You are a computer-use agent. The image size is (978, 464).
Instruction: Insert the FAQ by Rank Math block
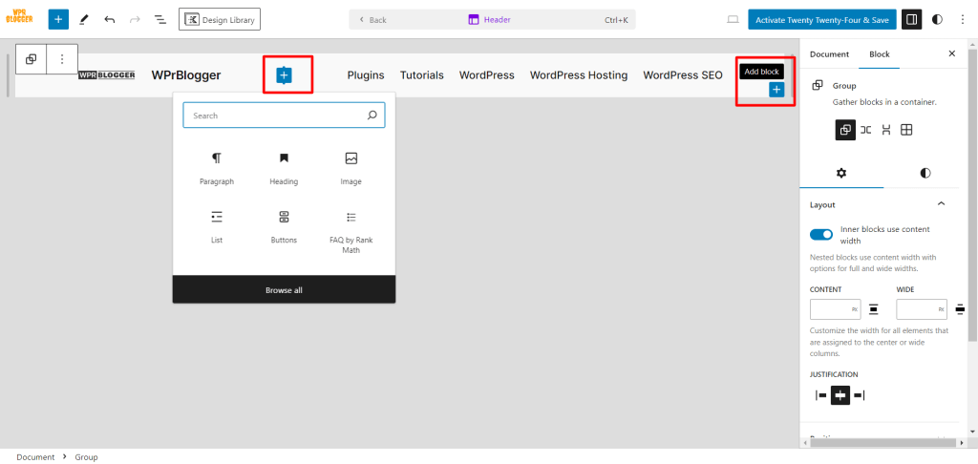(351, 231)
